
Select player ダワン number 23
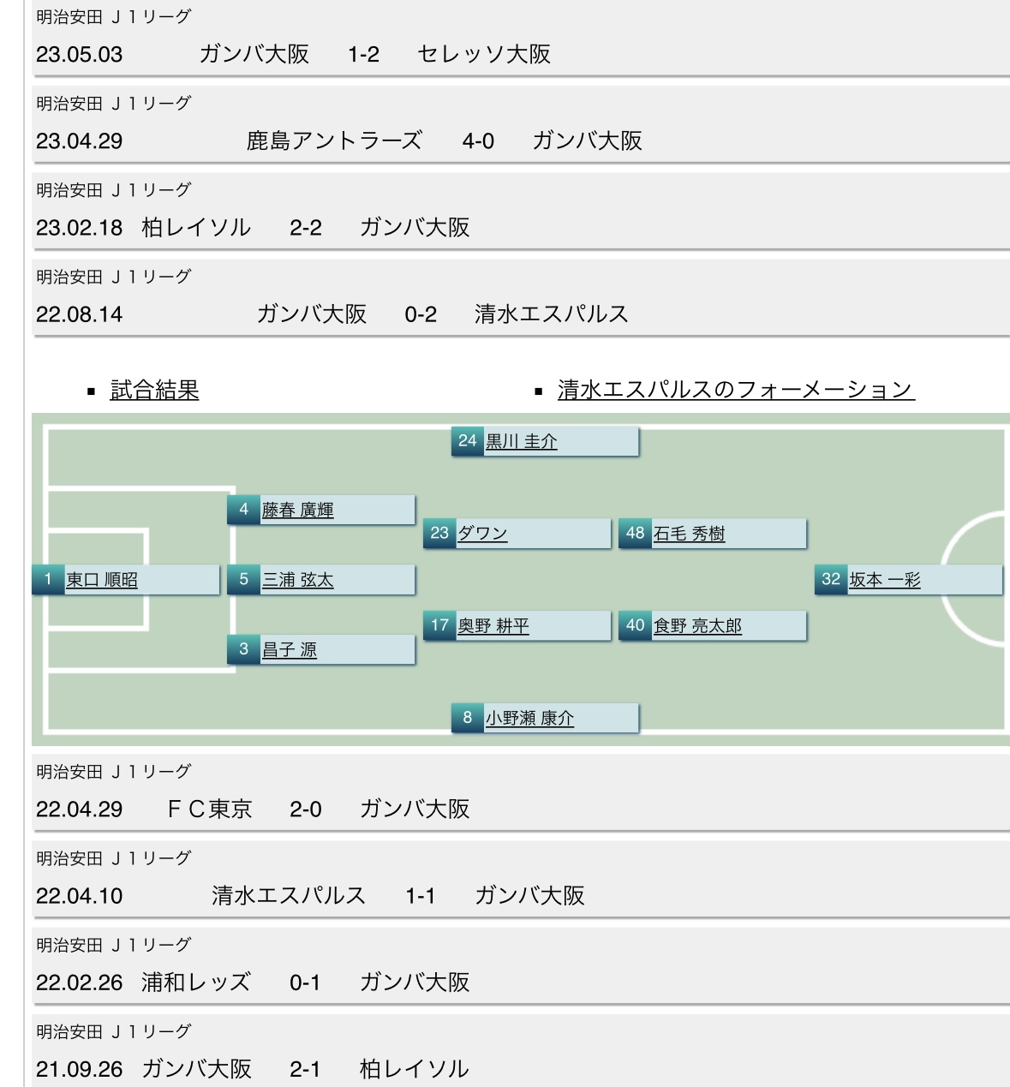(x=482, y=534)
